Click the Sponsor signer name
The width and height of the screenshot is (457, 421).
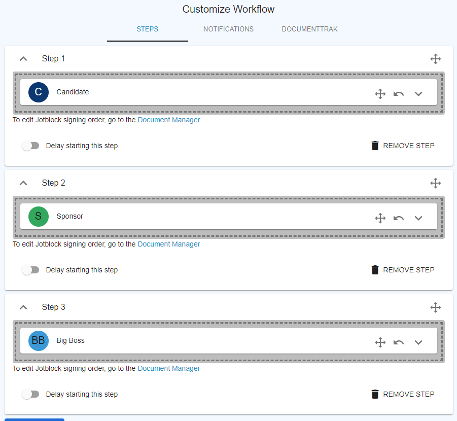click(x=70, y=216)
